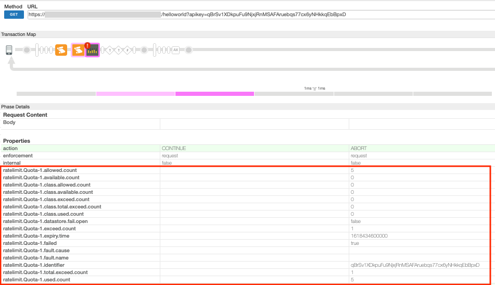The image size is (495, 285).
Task: Select the pink-highlighted orange policy icon
Action: coord(78,50)
